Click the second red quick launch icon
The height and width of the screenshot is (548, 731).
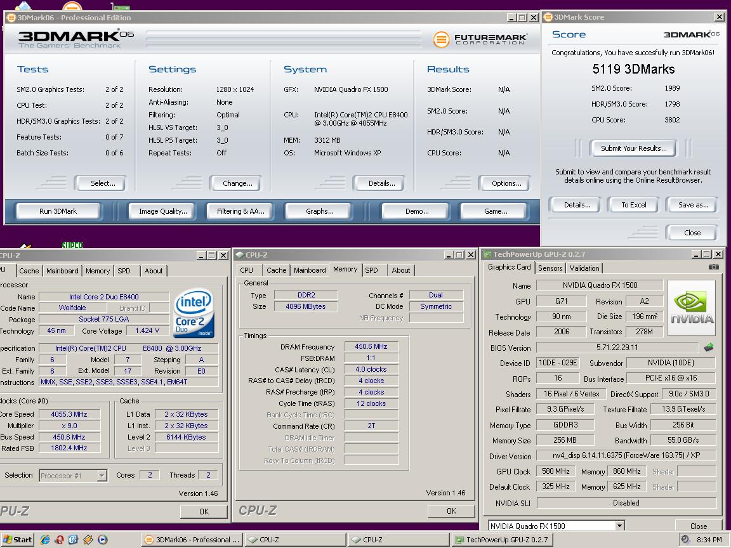tap(59, 540)
